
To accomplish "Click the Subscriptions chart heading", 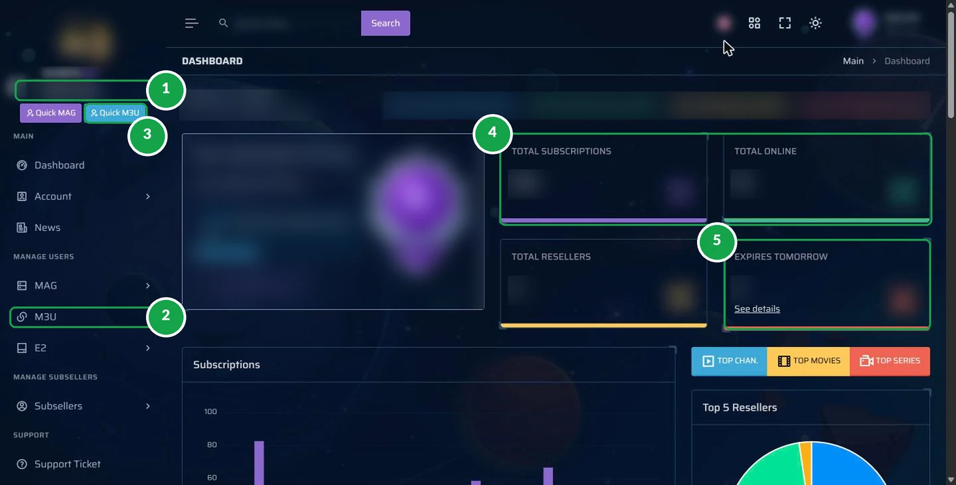I will pyautogui.click(x=226, y=365).
